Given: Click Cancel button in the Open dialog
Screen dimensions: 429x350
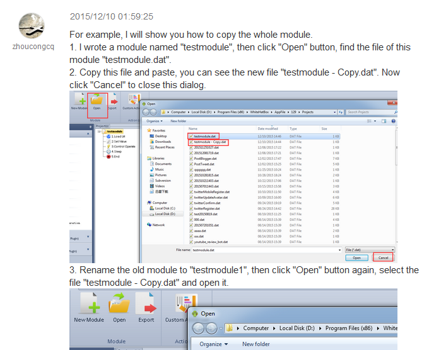Looking at the screenshot, I should click(x=382, y=257).
